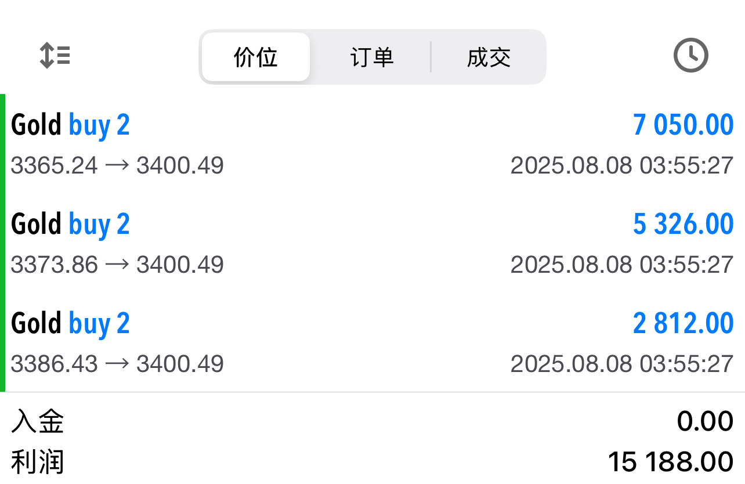Tap the 7 050.00 profit value
The image size is (745, 484).
pos(683,125)
